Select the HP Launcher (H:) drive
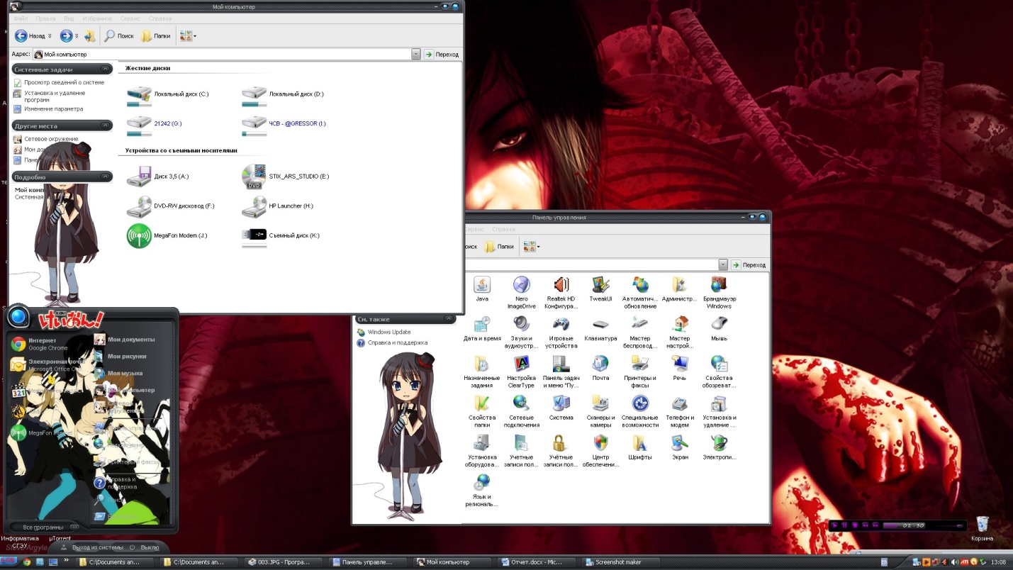 pyautogui.click(x=277, y=206)
